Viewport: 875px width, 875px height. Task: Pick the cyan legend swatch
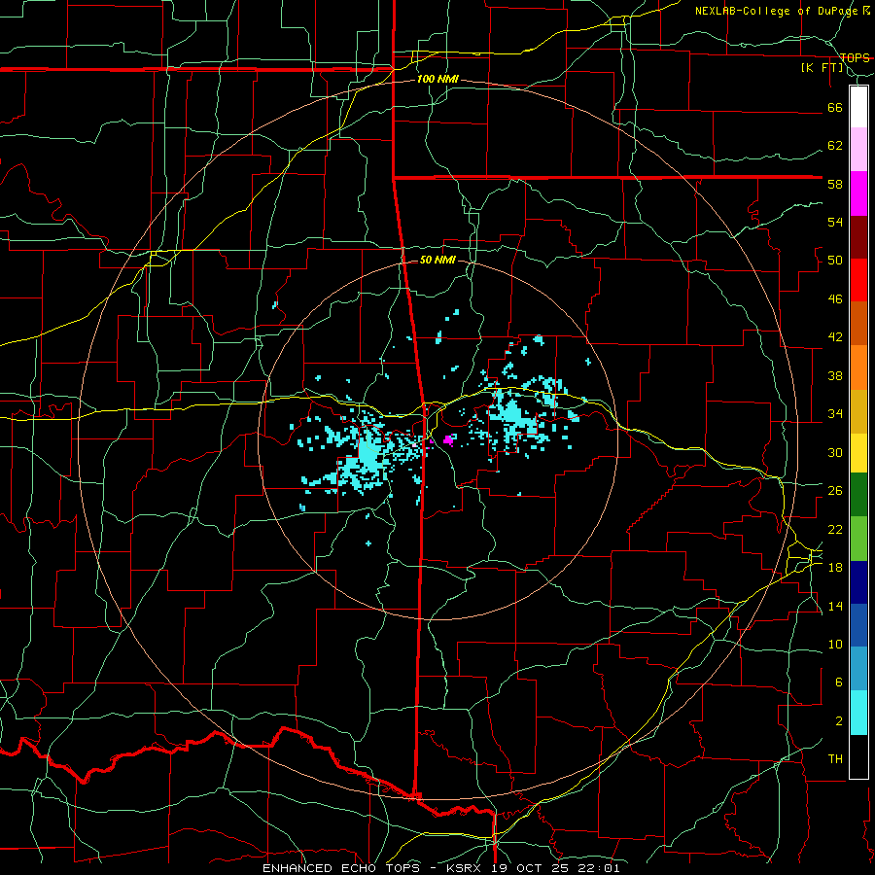[858, 713]
